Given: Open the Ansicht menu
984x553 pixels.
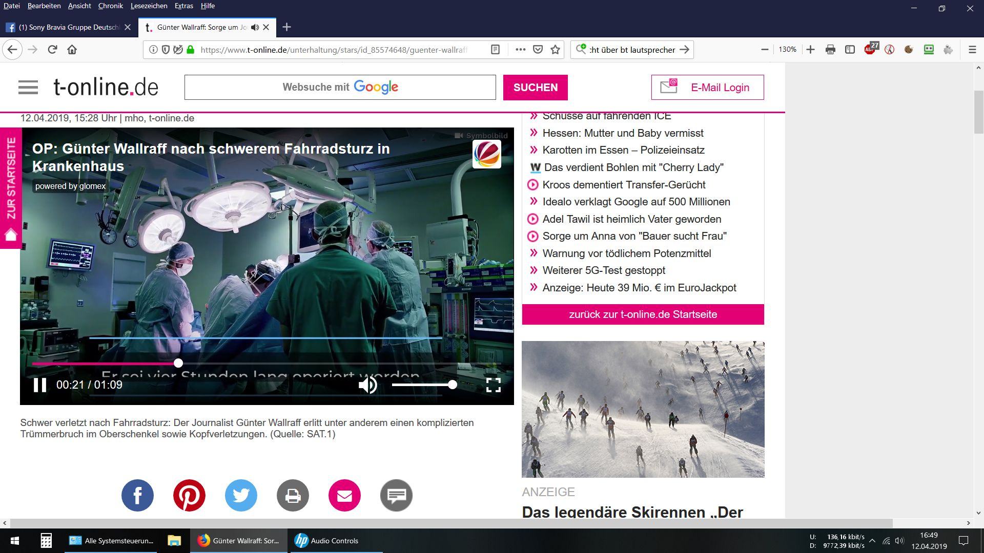Looking at the screenshot, I should 79,6.
